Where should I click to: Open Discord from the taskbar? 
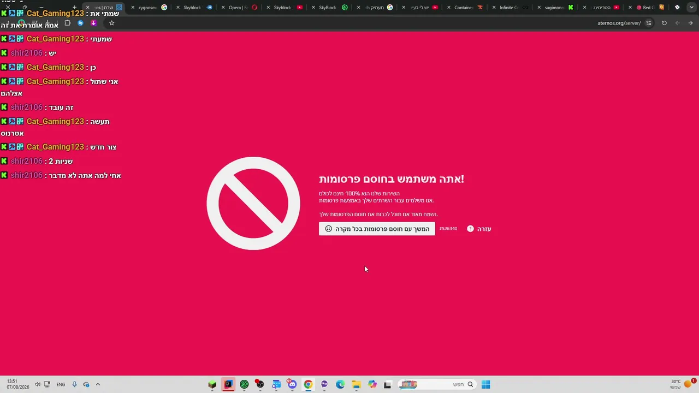[x=292, y=384]
